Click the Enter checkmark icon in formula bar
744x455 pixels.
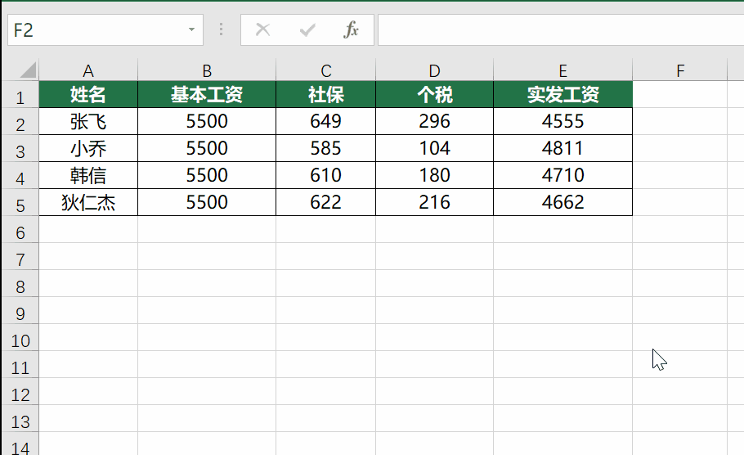(307, 30)
